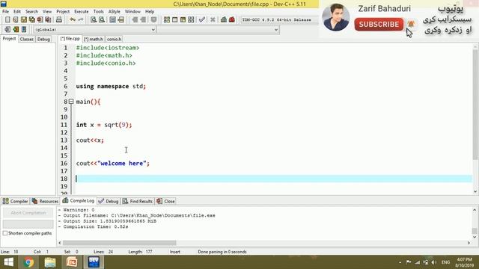Open the Execute menu

(82, 12)
